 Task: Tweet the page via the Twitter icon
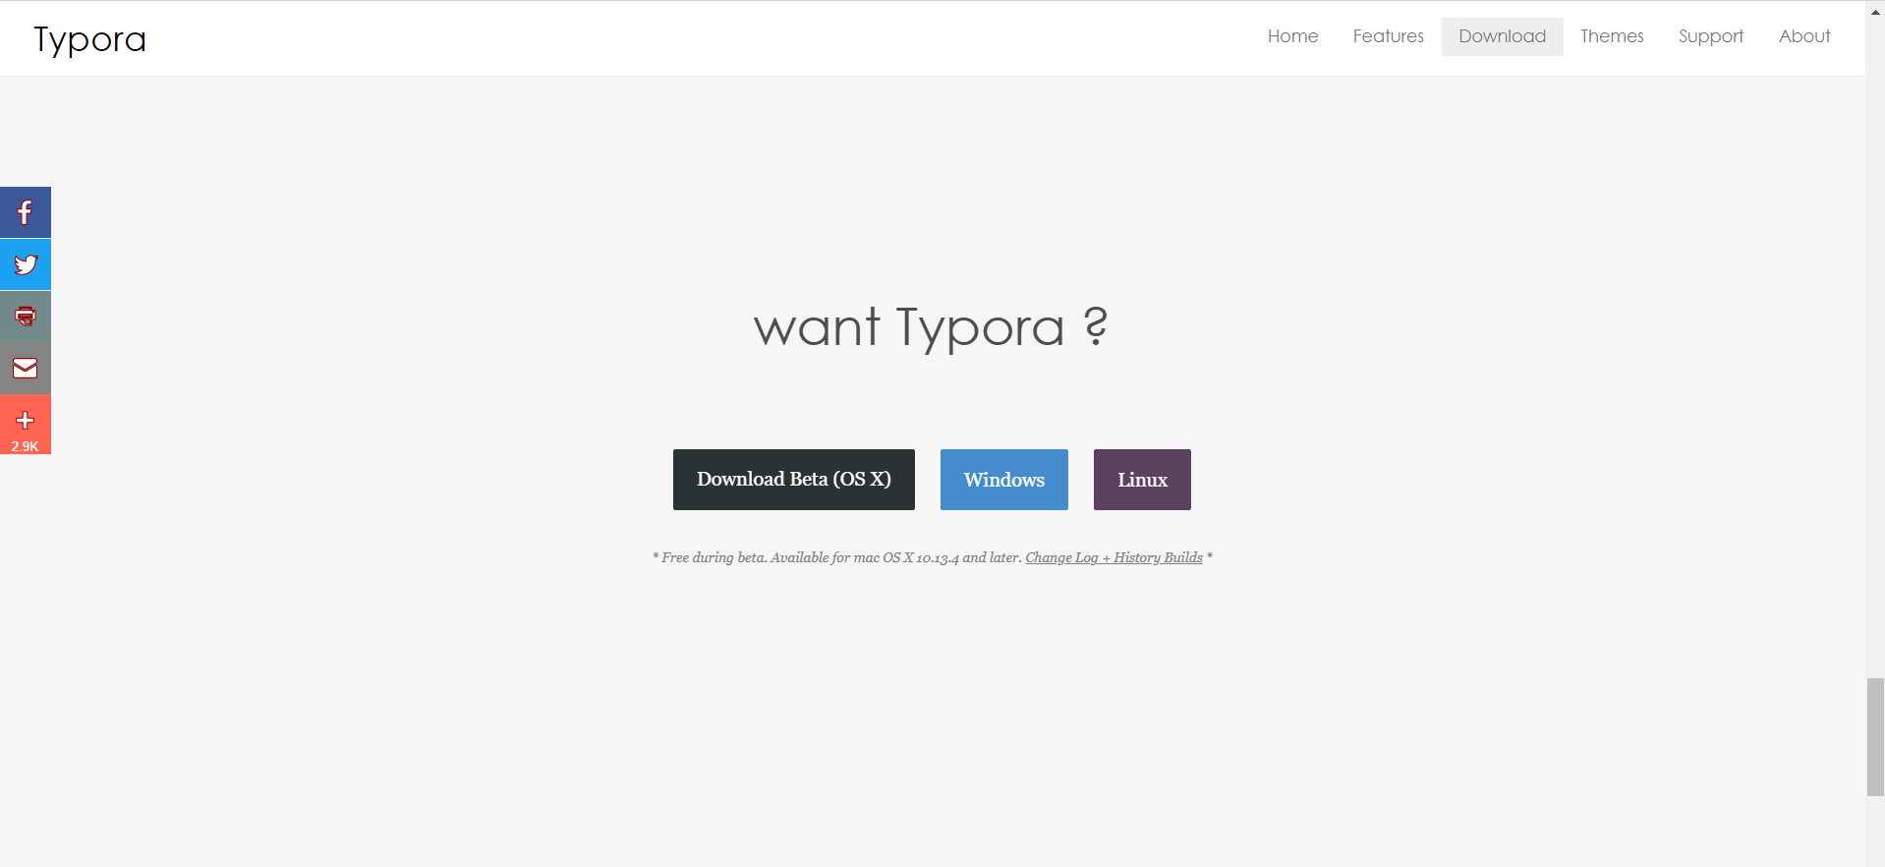26,264
